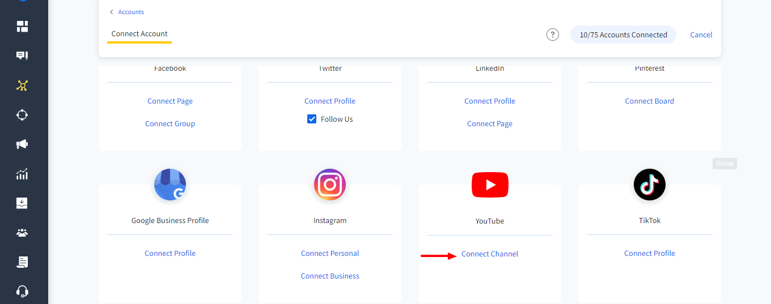Open the megaphone campaigns icon

coord(22,144)
